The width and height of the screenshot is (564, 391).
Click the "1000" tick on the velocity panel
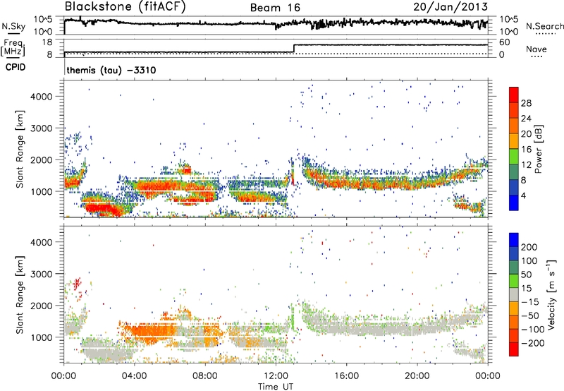(41, 337)
